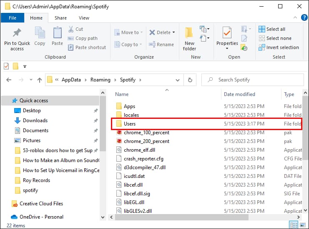The image size is (309, 229).
Task: Open Customize Quick Access Toolbar dropdown
Action: tap(25, 66)
